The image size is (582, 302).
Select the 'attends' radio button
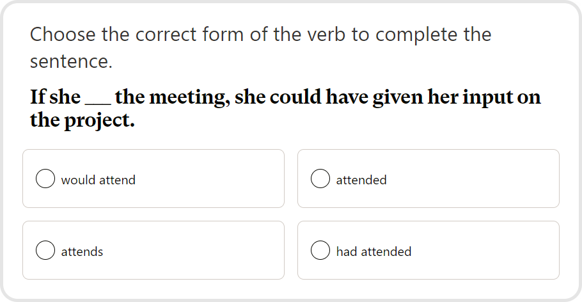(x=45, y=251)
